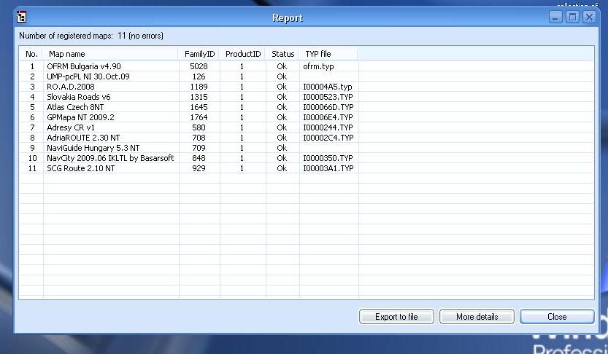Sort by the No. column header
The image size is (608, 354).
[x=31, y=54]
